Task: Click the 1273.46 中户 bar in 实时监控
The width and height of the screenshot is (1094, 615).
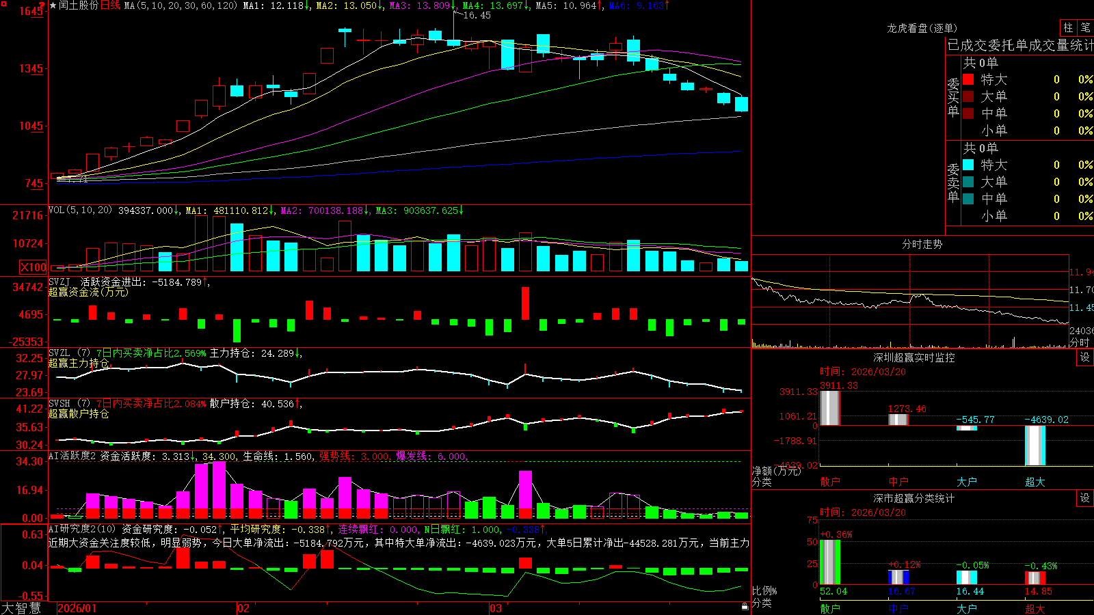Action: tap(898, 420)
